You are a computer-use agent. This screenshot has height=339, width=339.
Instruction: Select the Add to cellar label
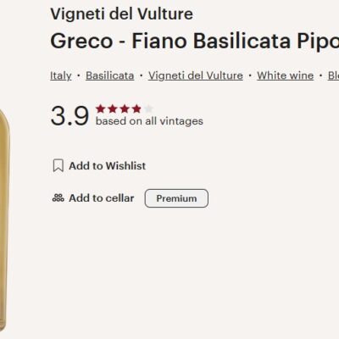102,198
